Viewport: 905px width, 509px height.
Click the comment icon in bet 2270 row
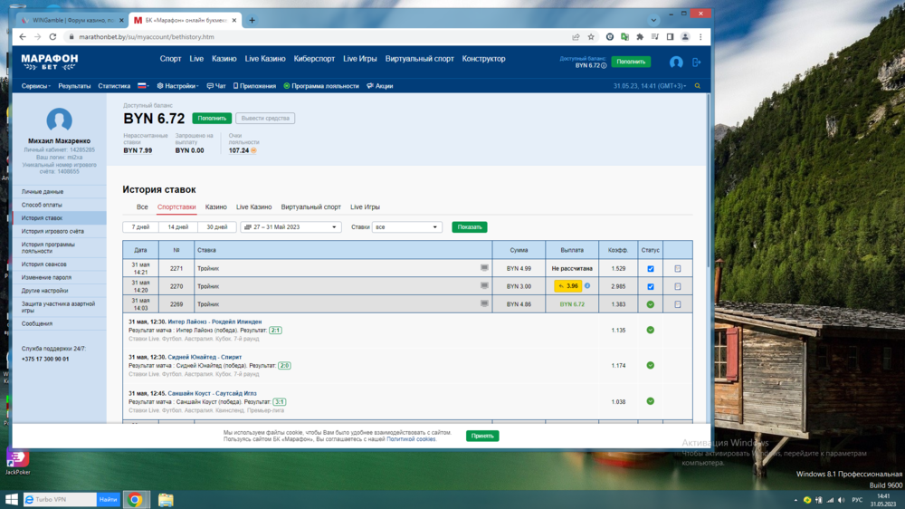(484, 286)
